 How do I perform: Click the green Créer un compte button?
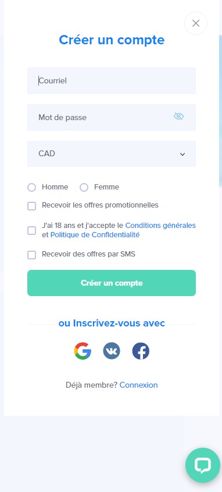[x=112, y=283]
